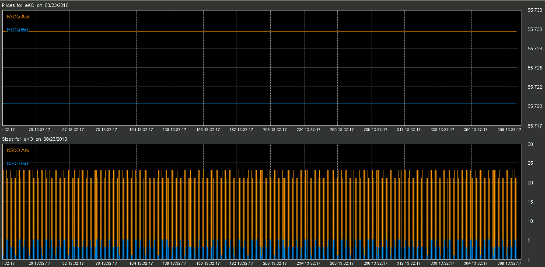Click the 15 label on Sizes axis
Screen dimensions: 545x267
530,202
